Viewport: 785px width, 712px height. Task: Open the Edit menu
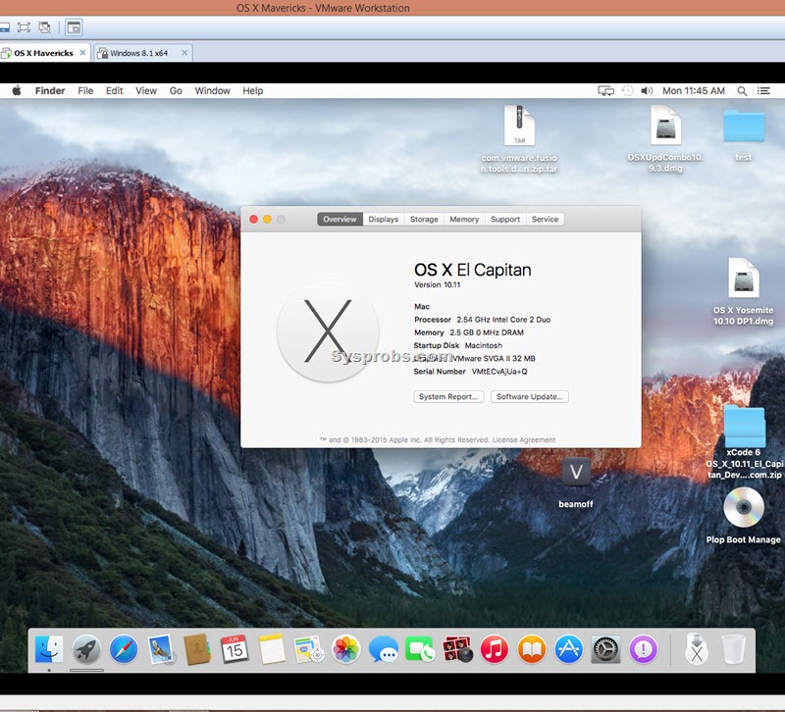point(114,90)
